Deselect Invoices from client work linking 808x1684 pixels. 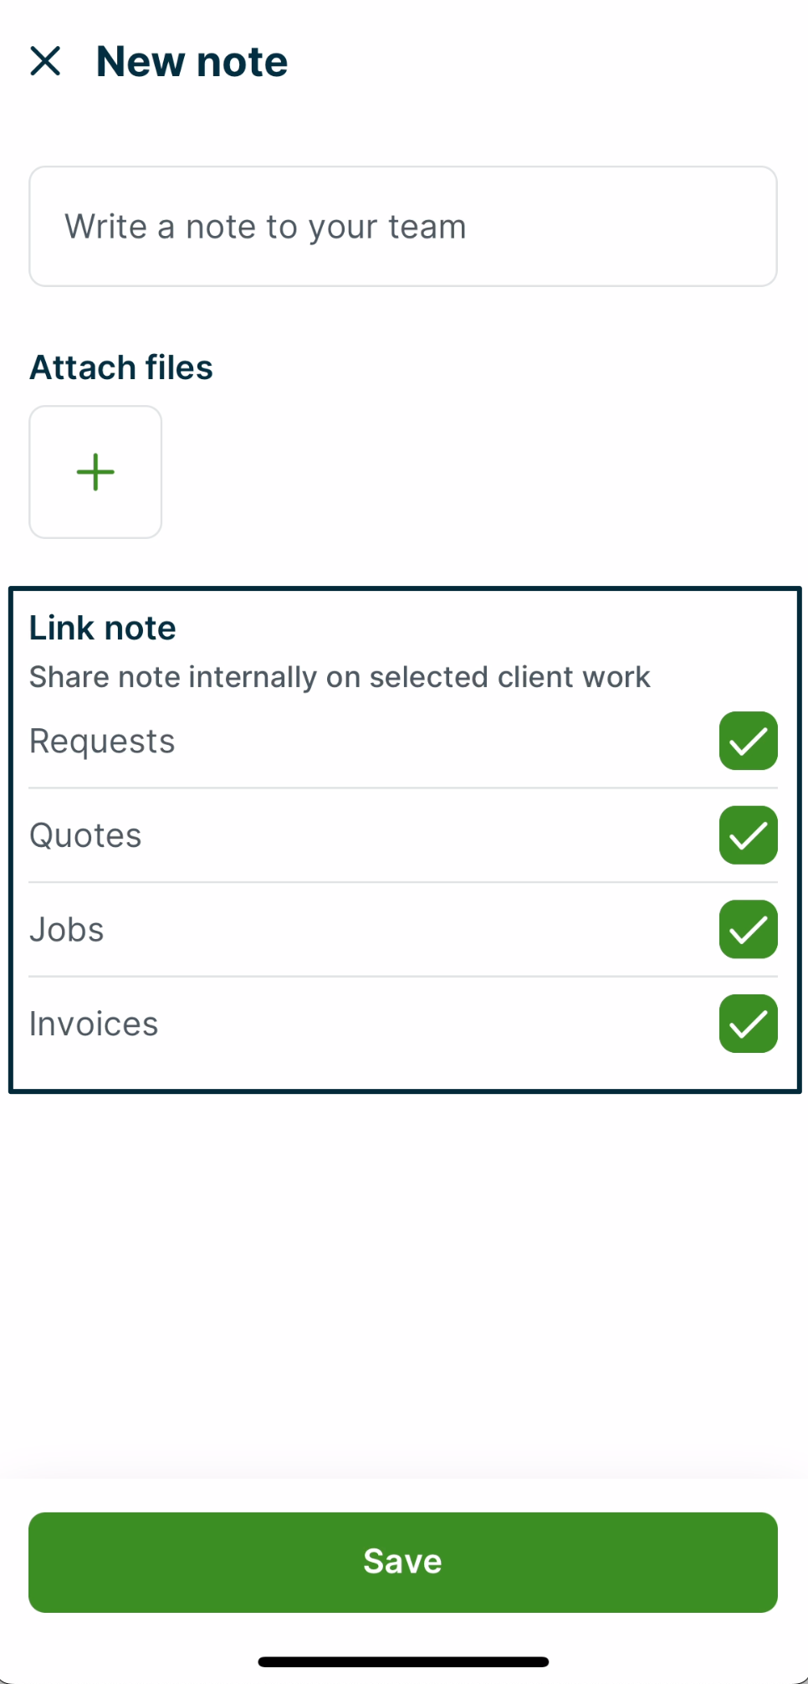click(748, 1023)
